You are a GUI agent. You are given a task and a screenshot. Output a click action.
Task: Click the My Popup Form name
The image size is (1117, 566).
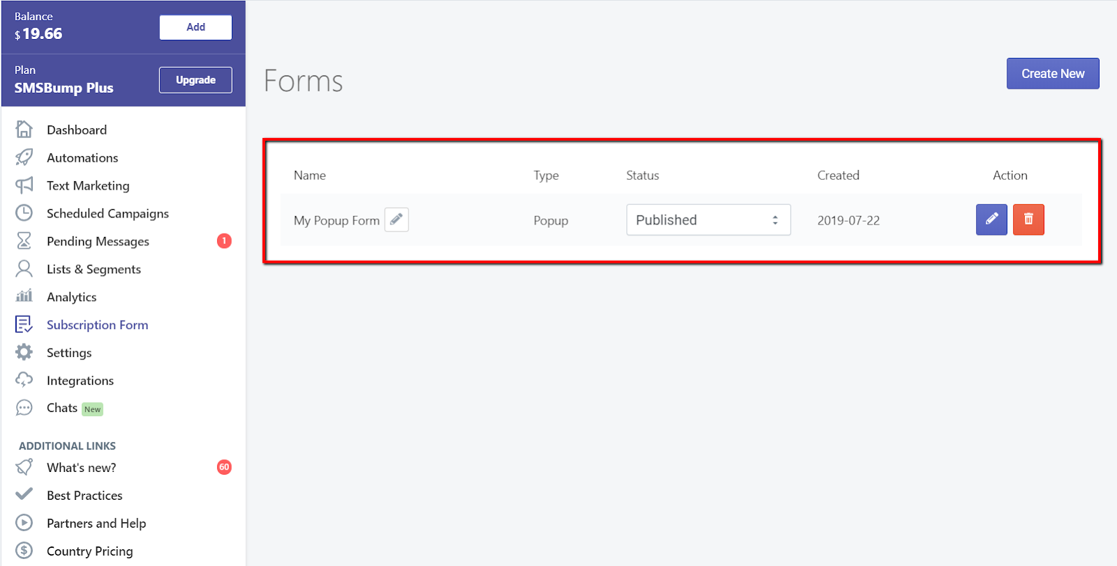[336, 220]
